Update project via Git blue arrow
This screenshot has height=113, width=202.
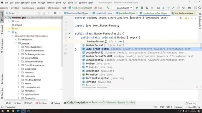click(163, 8)
